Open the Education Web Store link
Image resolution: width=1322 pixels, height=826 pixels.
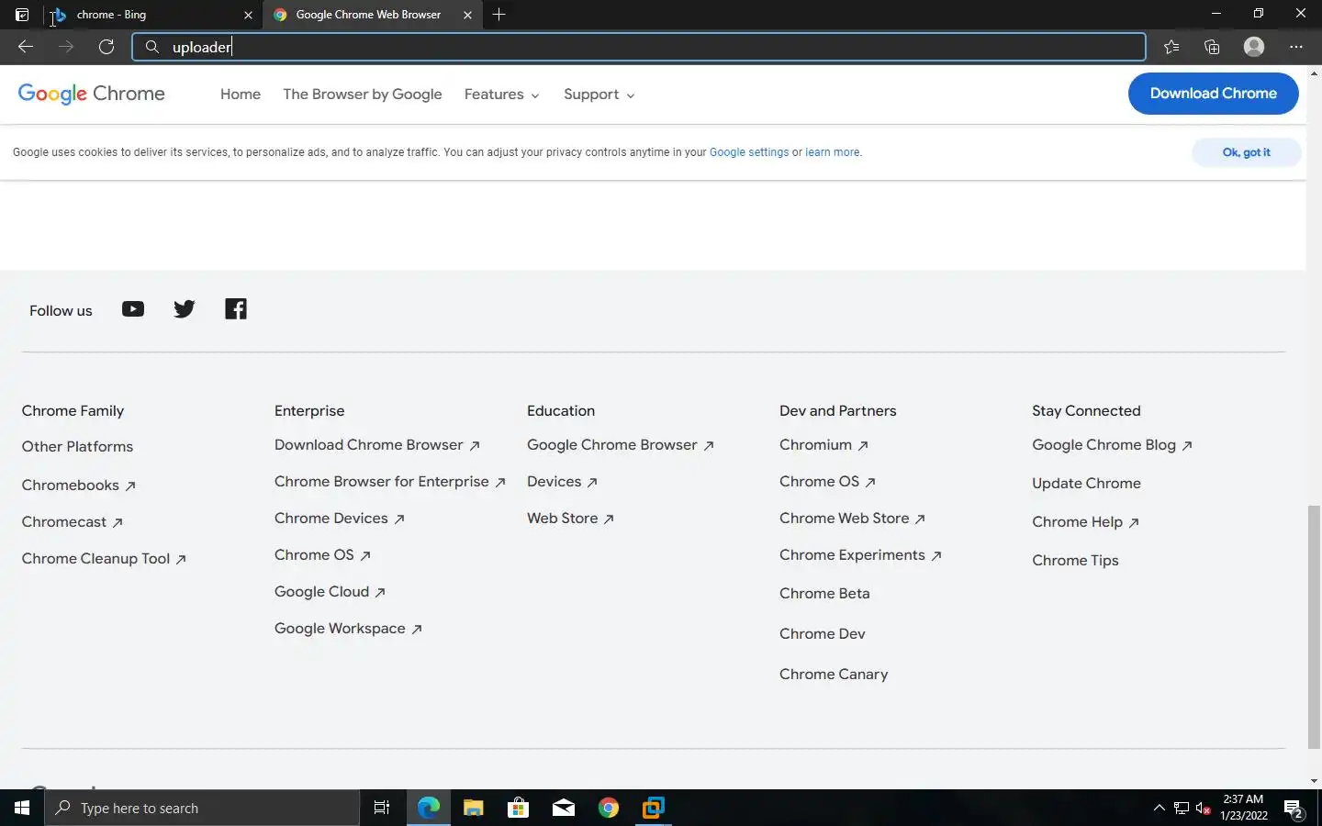[x=571, y=519]
